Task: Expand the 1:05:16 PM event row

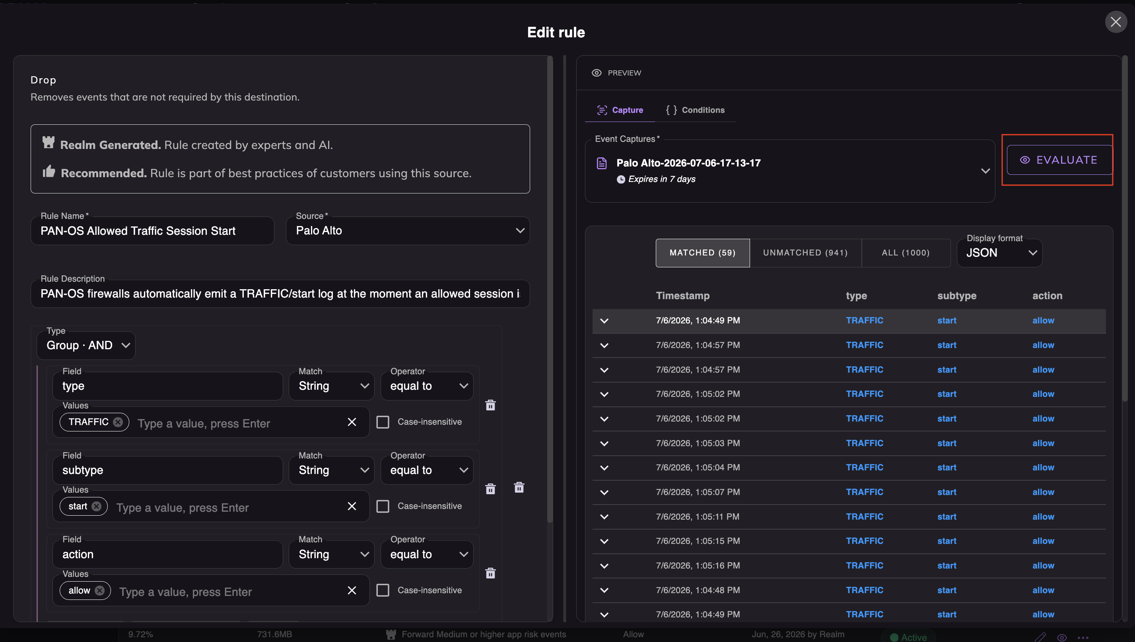Action: [604, 566]
